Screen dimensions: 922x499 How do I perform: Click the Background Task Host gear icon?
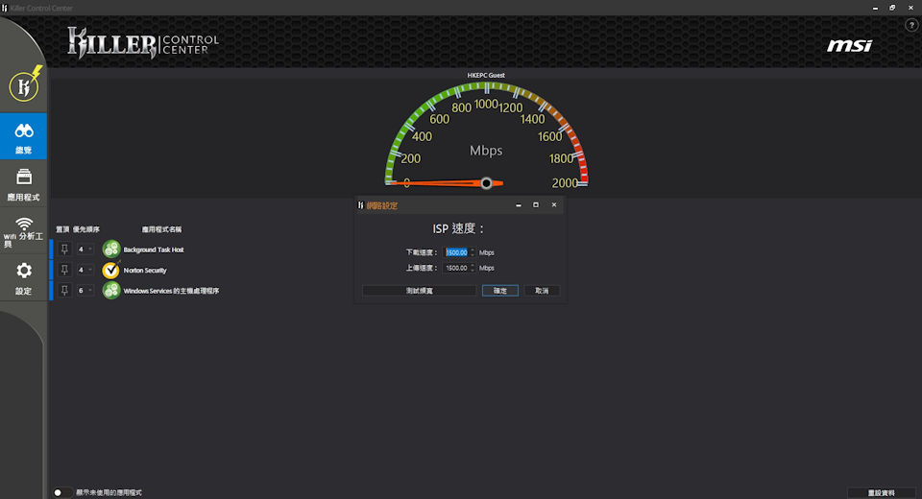click(111, 249)
